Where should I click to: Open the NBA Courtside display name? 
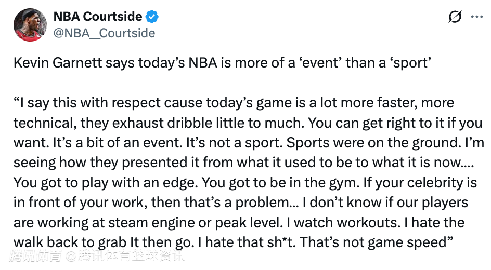point(97,17)
